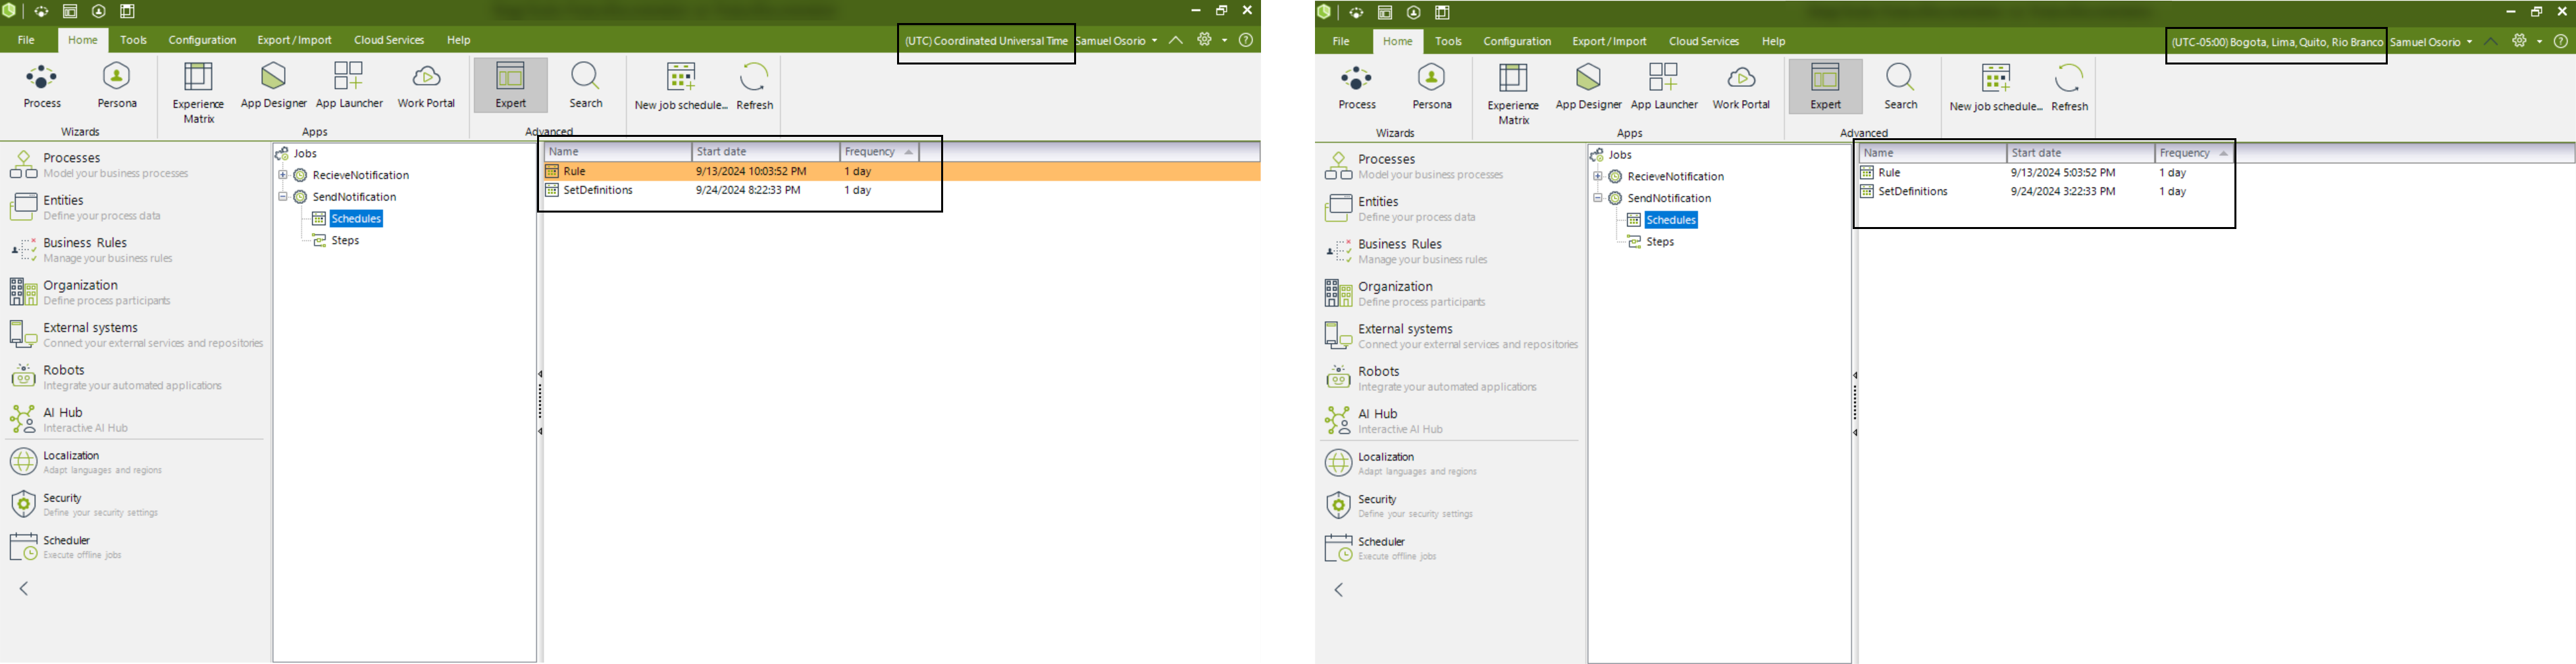Click the help question mark icon in the UTC window

point(1246,40)
